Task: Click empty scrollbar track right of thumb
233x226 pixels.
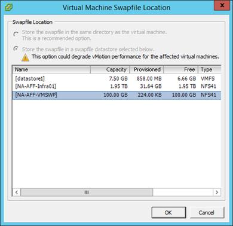Action: pyautogui.click(x=183, y=193)
